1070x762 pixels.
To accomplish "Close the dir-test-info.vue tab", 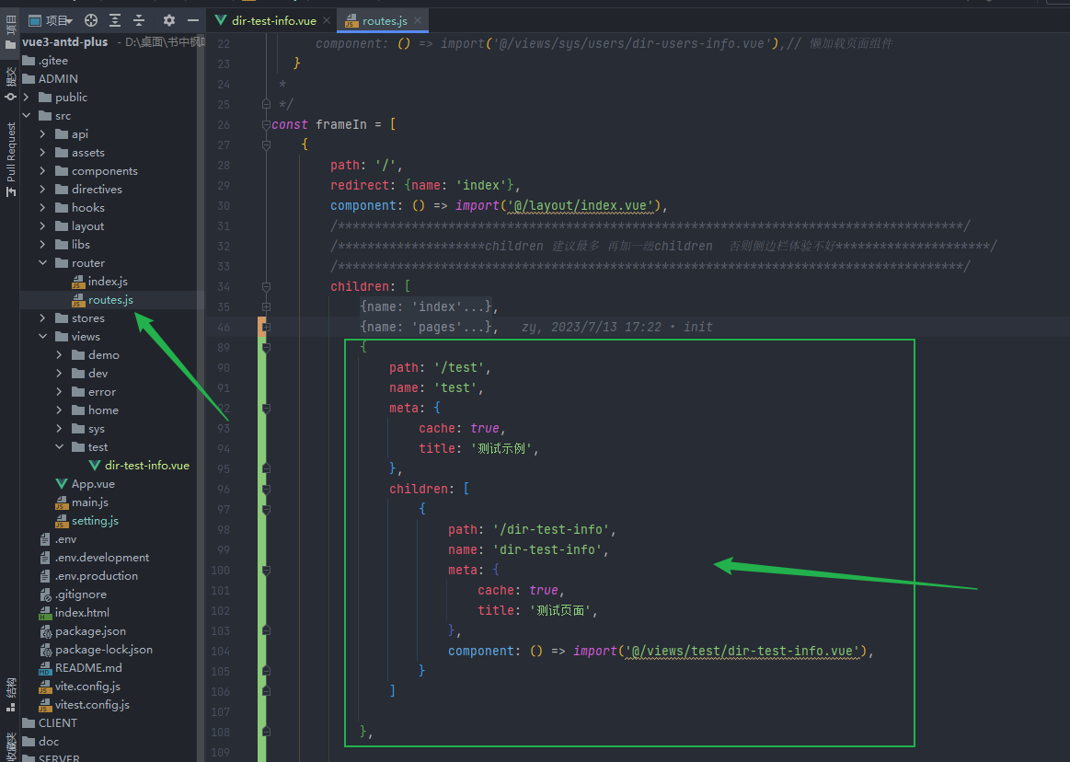I will [327, 20].
